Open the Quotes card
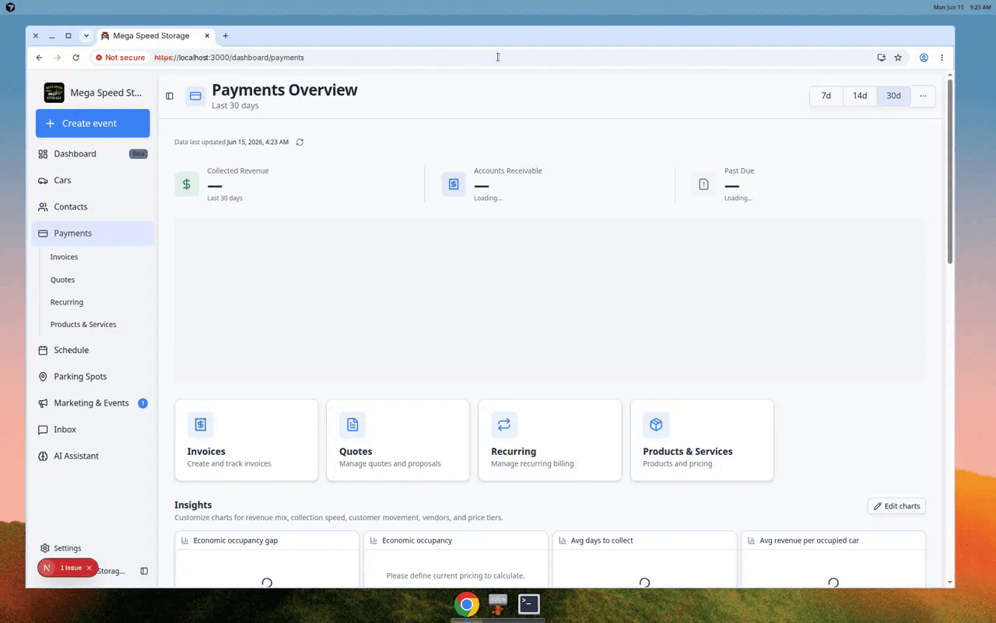Viewport: 996px width, 623px height. [398, 440]
